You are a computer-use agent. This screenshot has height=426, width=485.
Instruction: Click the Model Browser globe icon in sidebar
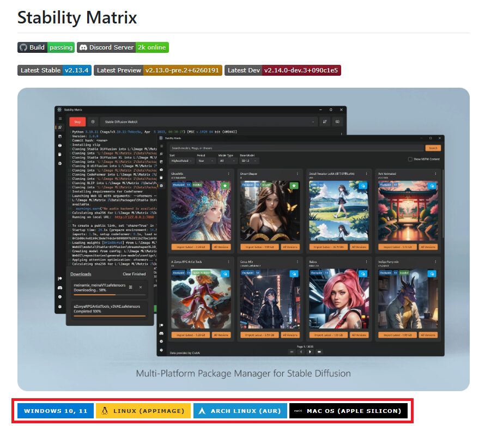tap(161, 186)
